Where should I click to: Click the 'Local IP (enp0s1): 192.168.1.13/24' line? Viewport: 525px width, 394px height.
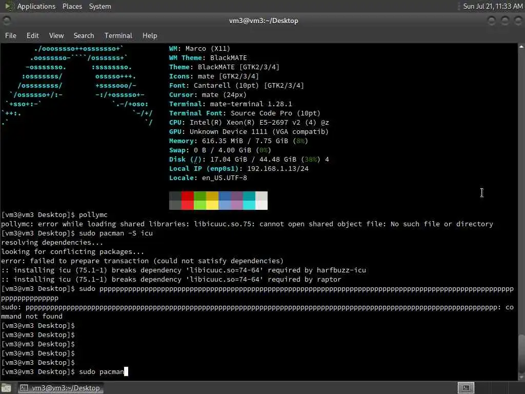click(x=239, y=168)
